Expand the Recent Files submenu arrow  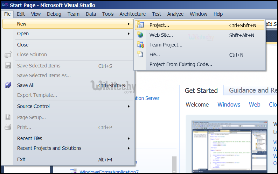[x=128, y=138]
